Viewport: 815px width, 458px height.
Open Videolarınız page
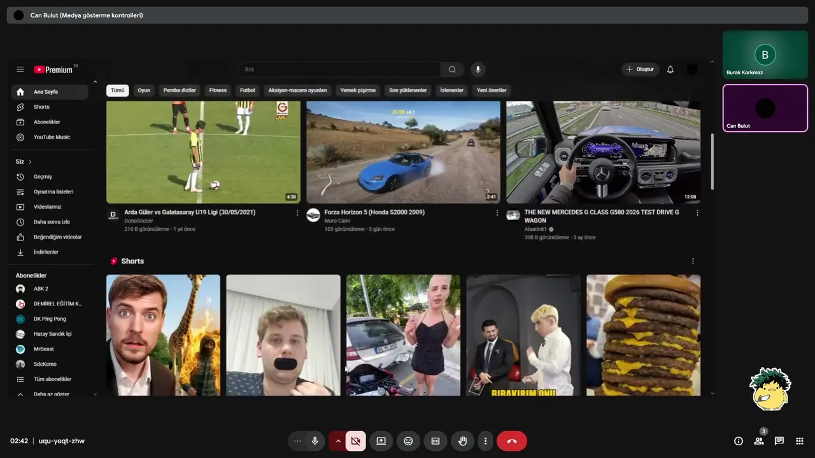tap(50, 207)
